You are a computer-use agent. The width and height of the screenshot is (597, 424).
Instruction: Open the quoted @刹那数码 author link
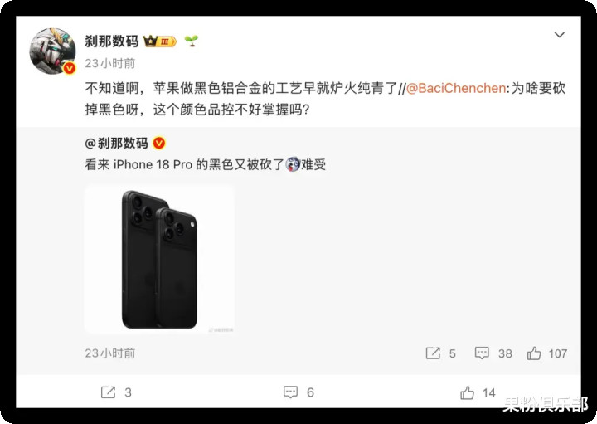pyautogui.click(x=117, y=144)
